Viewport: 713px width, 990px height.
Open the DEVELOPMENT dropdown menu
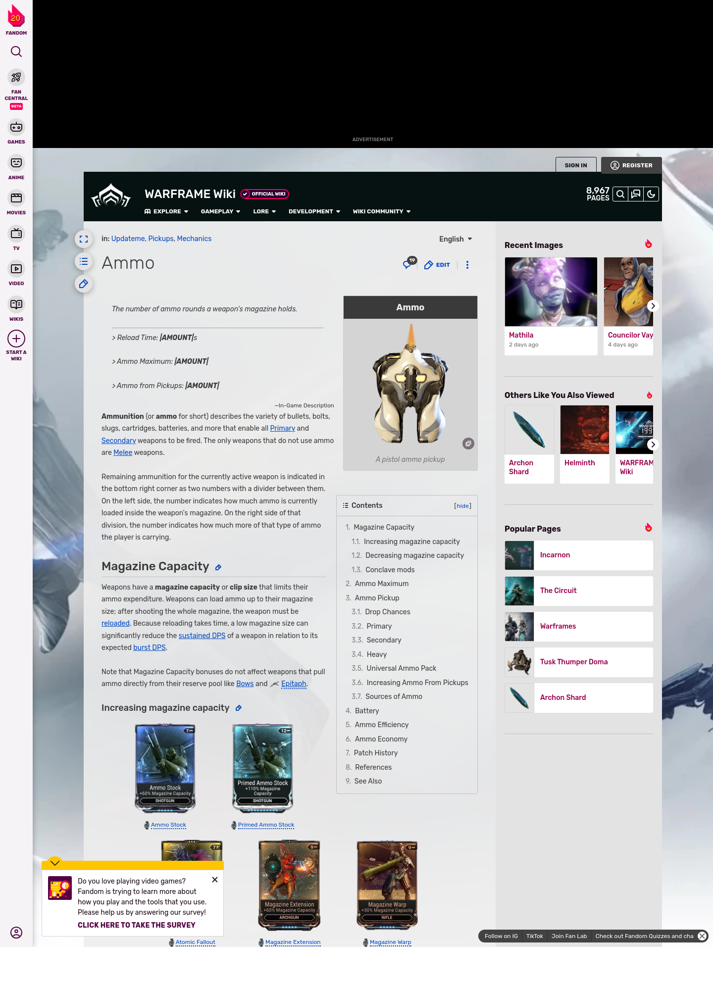314,211
